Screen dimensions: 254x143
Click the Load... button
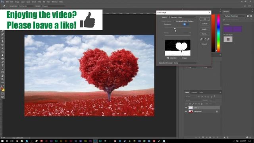(205, 29)
